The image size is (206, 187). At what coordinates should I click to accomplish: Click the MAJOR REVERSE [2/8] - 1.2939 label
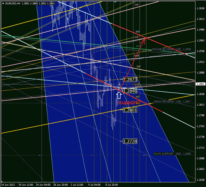point(171,49)
